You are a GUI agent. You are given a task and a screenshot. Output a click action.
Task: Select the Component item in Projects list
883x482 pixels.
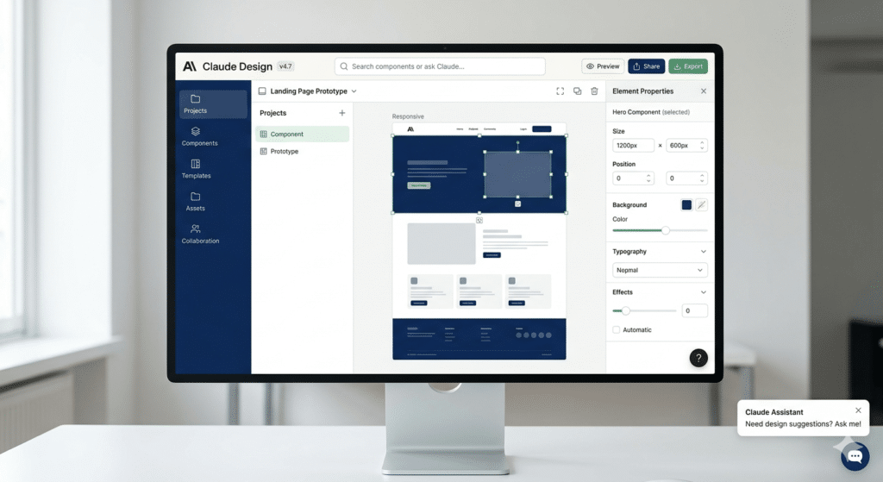[x=303, y=134]
